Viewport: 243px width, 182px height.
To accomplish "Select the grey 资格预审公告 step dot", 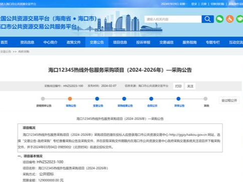I will coord(43,99).
